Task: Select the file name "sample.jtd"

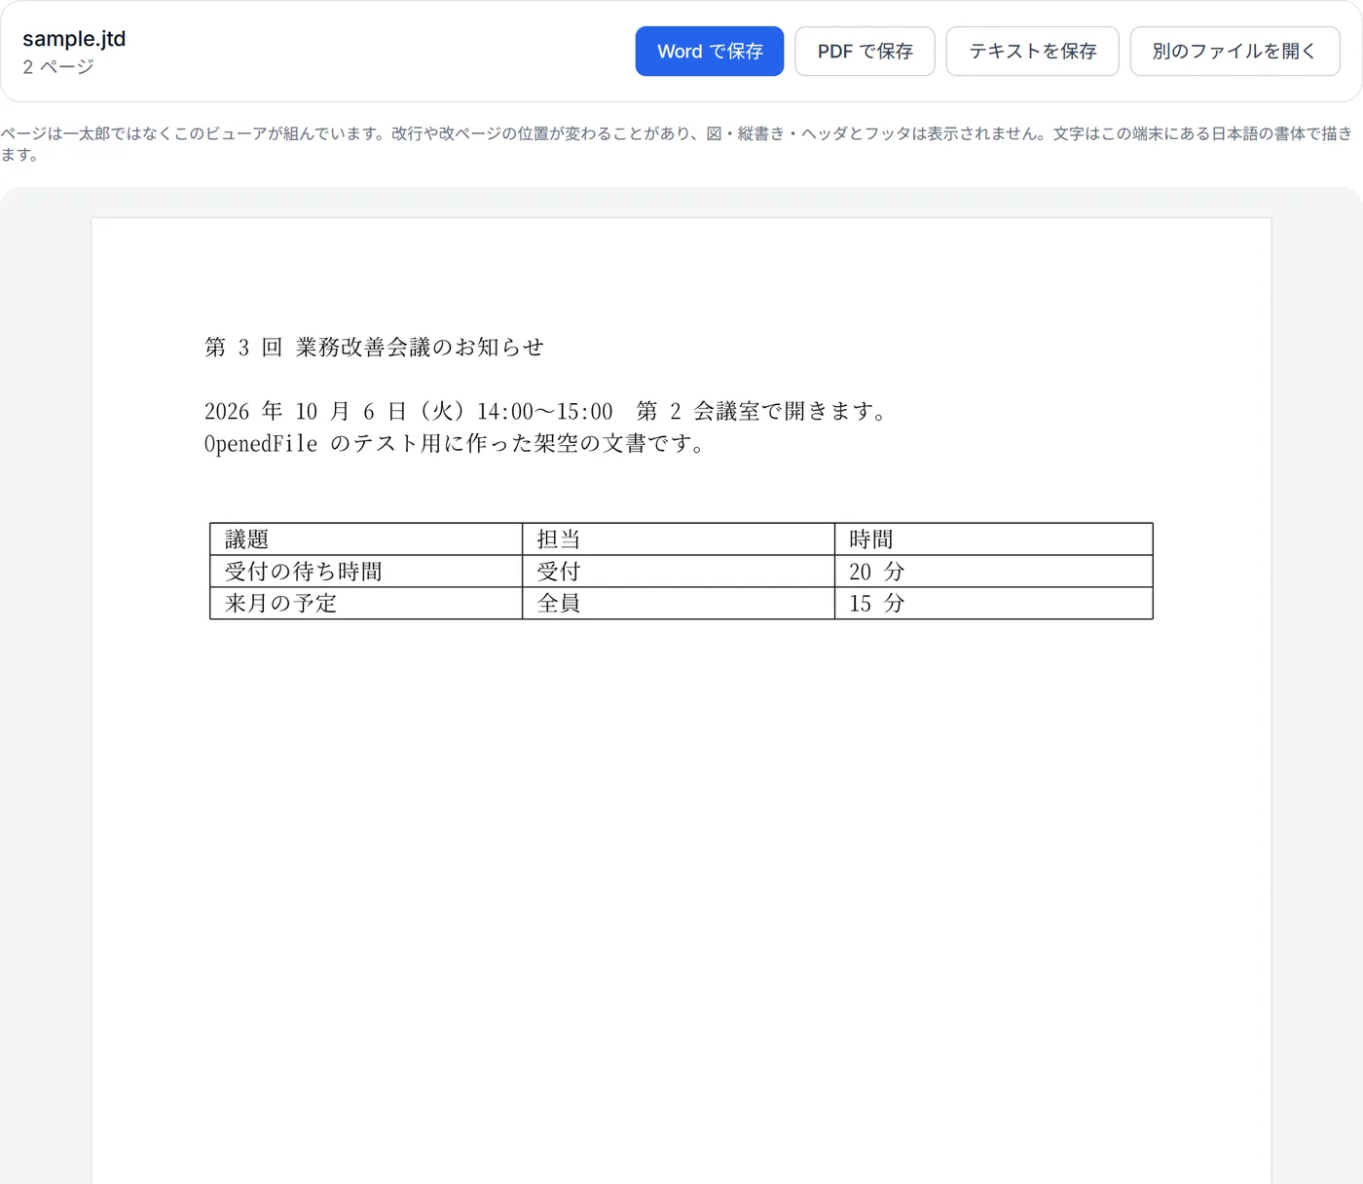Action: click(x=74, y=39)
